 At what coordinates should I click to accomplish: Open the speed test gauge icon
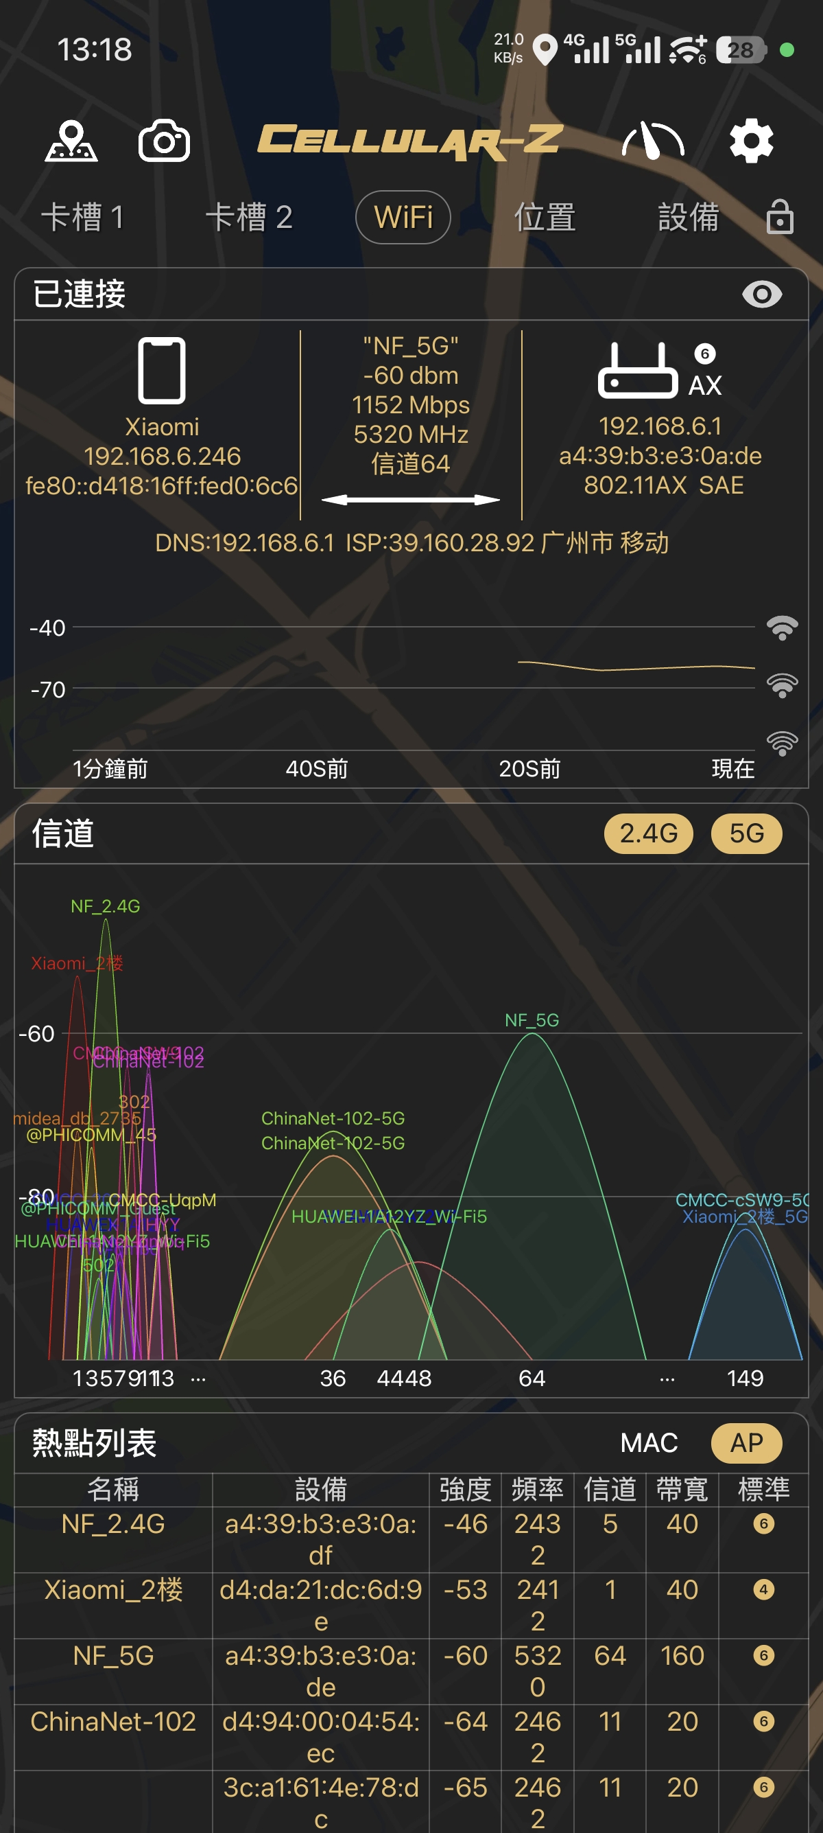point(652,141)
